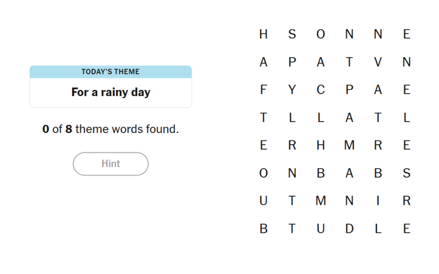Viewport: 439px width, 274px height.
Task: Select the letter Y in the grid
Action: 292,90
